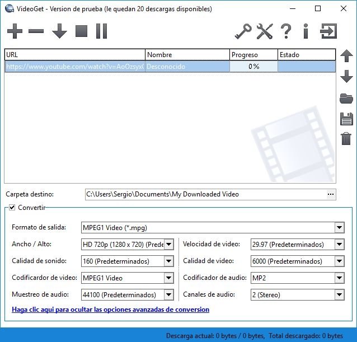357x342 pixels.
Task: Open the Velocidad de video dropdown
Action: [339, 244]
